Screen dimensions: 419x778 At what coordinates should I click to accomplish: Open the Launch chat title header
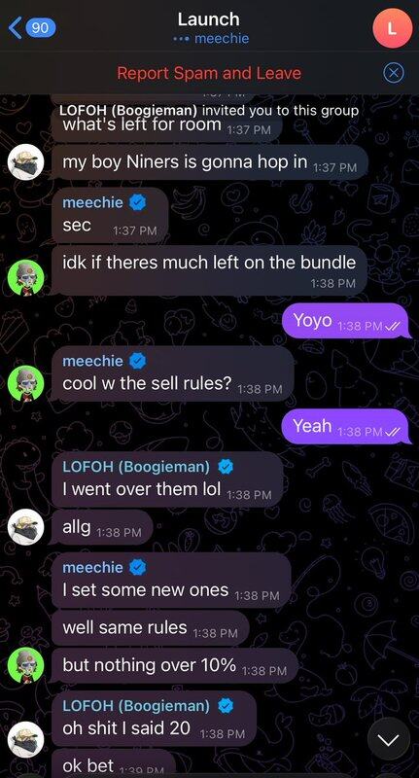209,28
